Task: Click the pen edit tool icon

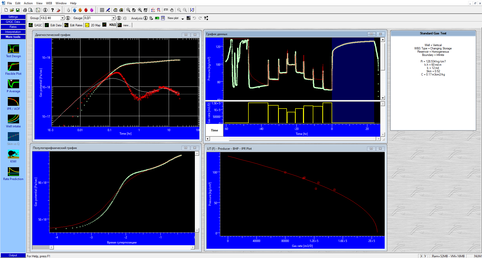Action: pos(108,10)
